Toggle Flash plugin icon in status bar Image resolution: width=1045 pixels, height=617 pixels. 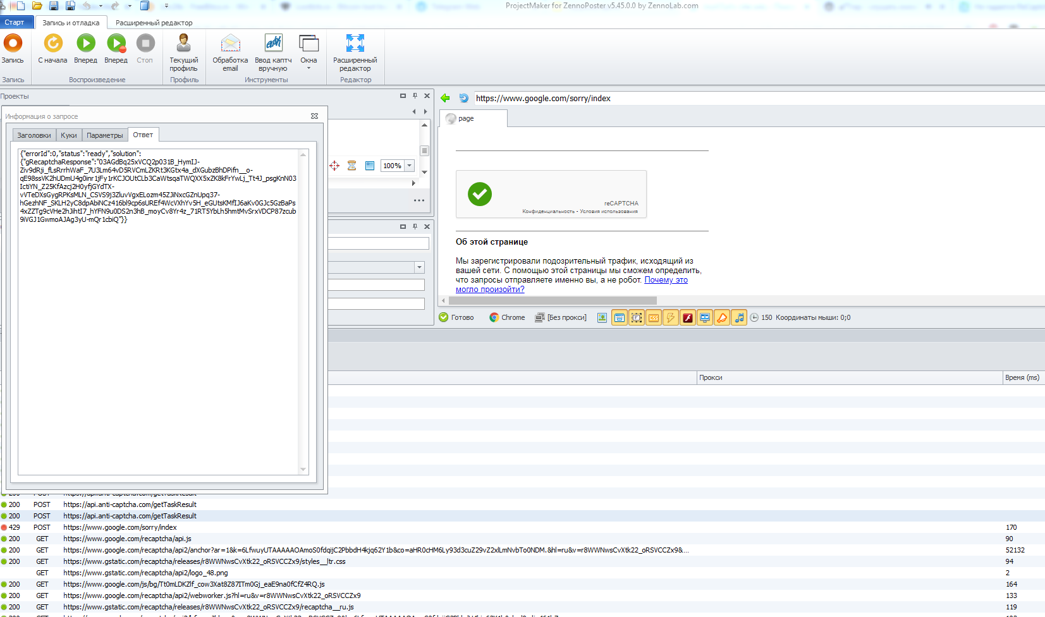[688, 317]
